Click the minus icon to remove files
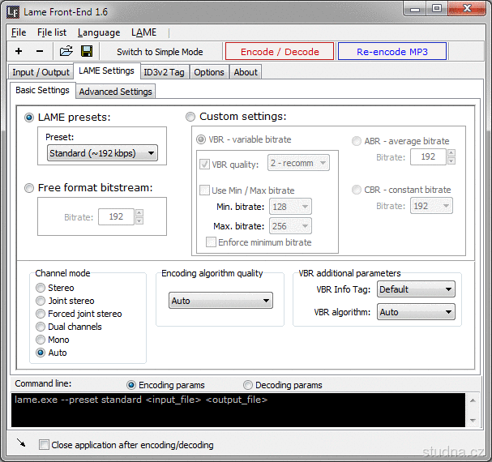The width and height of the screenshot is (492, 462). [40, 51]
